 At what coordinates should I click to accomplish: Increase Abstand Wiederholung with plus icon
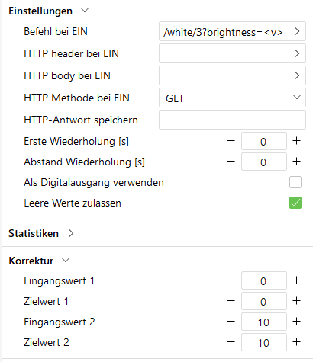pos(296,162)
